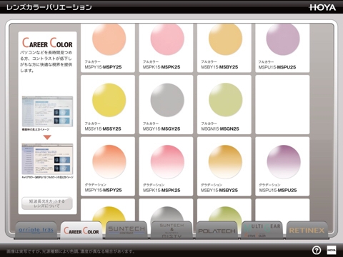This screenshot has height=257, width=343.
Task: Switch to the POLATECH tab
Action: pyautogui.click(x=217, y=230)
